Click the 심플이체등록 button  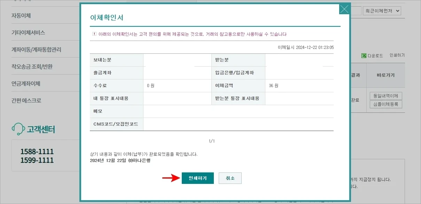(385, 104)
